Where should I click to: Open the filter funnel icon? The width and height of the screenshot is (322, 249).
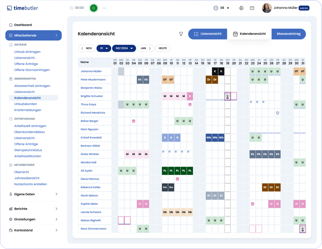click(x=181, y=34)
